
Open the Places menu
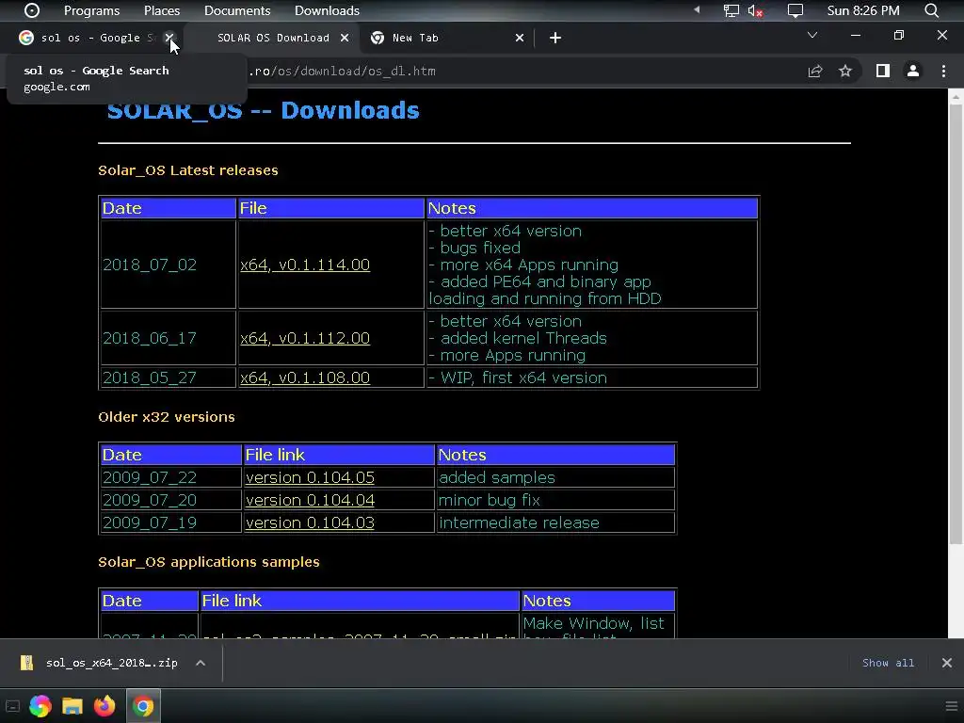(162, 10)
